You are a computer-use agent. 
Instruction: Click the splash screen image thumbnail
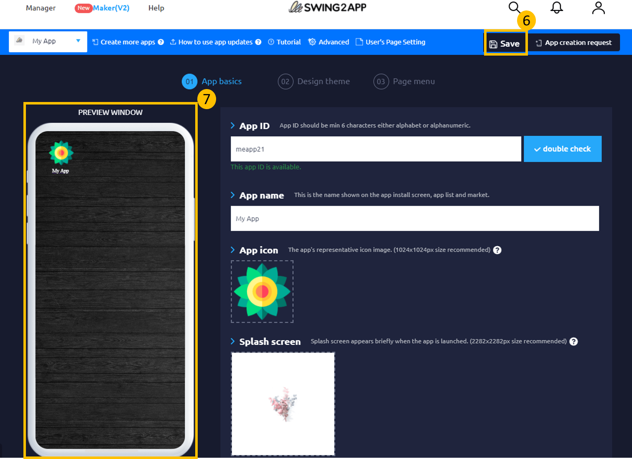coord(283,404)
